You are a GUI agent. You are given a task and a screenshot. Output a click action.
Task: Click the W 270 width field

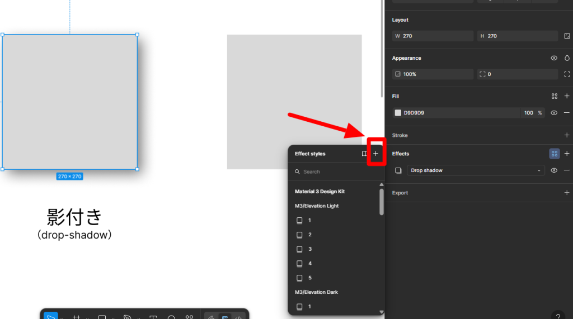[433, 36]
